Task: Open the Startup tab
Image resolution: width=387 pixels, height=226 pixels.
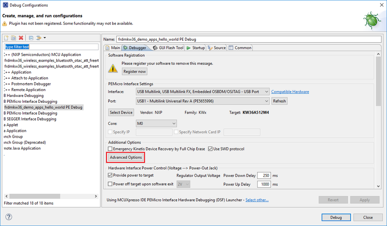Action: click(x=195, y=48)
